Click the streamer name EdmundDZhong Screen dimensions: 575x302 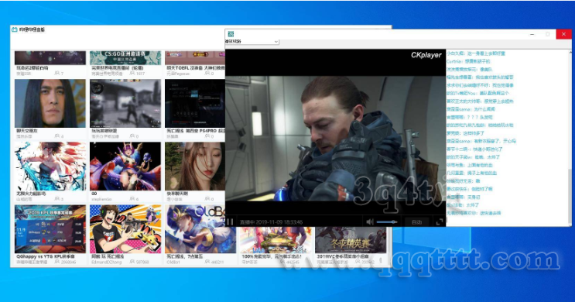click(106, 262)
